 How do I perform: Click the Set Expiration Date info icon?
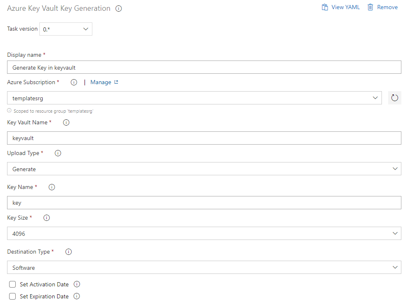click(77, 296)
